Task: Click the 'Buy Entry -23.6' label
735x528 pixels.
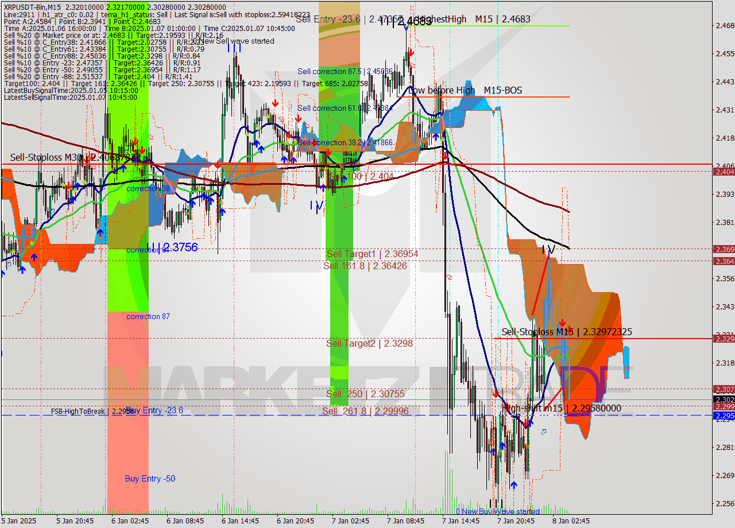Action: [154, 410]
